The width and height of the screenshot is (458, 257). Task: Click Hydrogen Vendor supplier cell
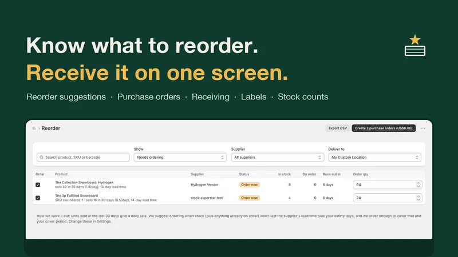pyautogui.click(x=204, y=184)
